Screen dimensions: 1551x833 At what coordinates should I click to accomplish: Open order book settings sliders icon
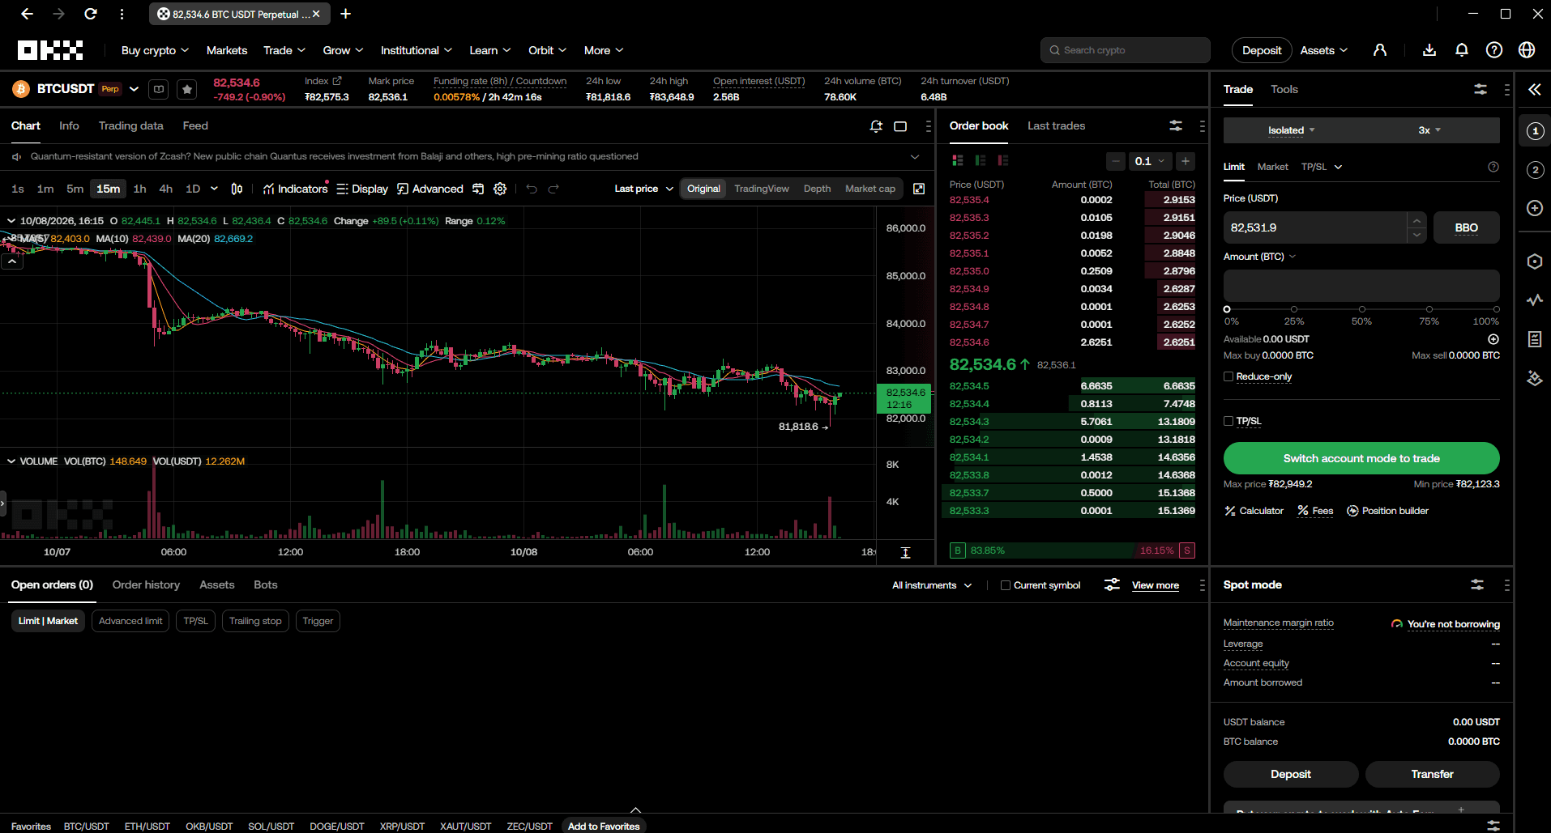pos(1176,125)
